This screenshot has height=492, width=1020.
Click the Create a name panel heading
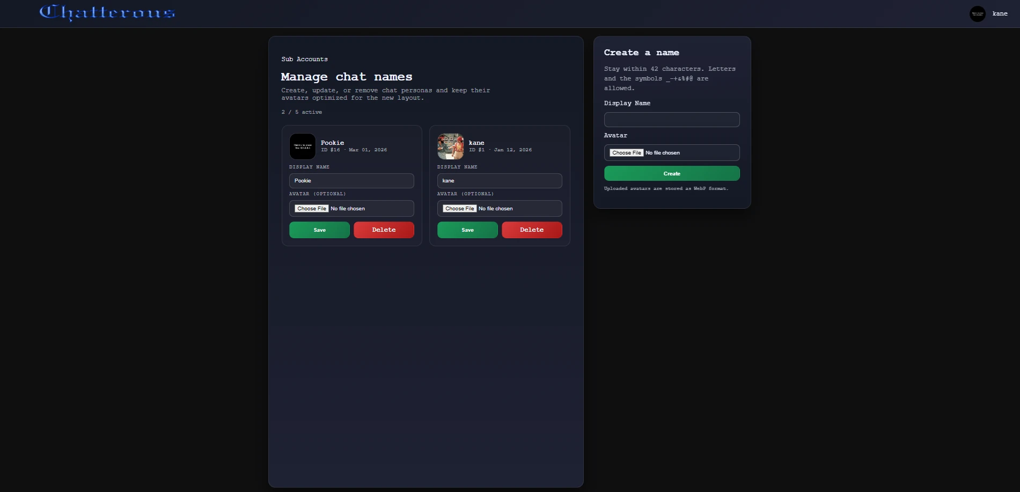(641, 52)
